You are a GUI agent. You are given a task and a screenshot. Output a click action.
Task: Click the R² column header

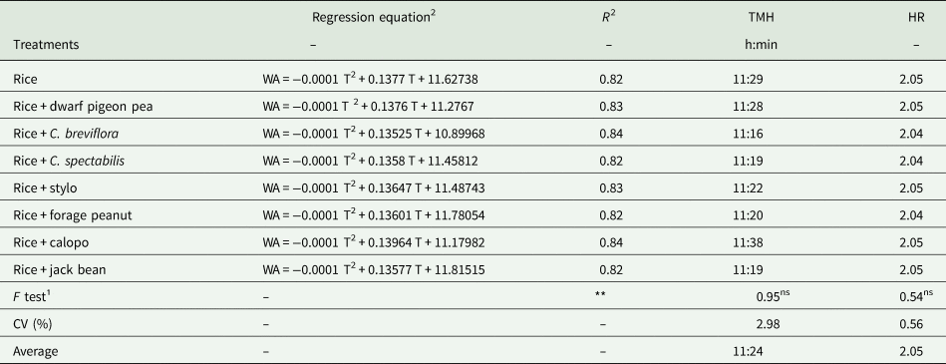point(608,17)
